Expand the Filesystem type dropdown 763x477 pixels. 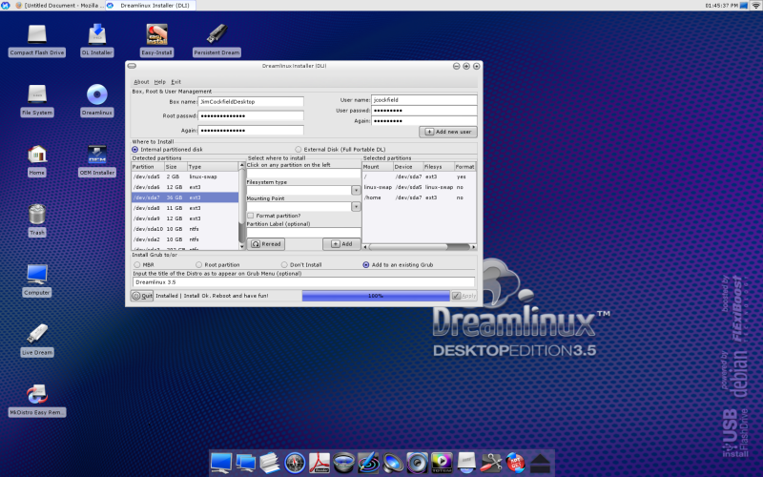356,190
